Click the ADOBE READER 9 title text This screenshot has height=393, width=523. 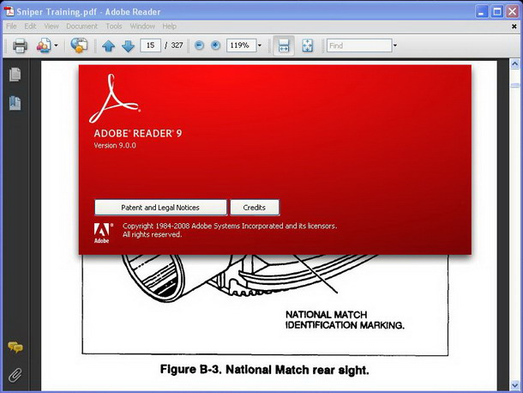(138, 134)
